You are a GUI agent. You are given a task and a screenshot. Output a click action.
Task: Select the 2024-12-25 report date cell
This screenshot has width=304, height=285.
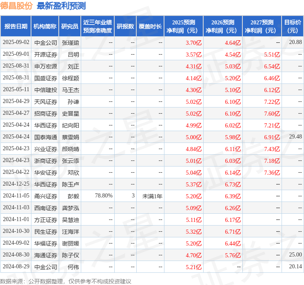(16, 184)
